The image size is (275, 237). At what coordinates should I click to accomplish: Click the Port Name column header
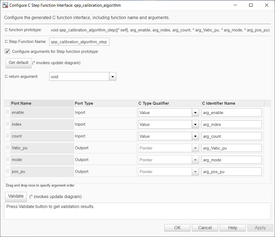[21, 103]
